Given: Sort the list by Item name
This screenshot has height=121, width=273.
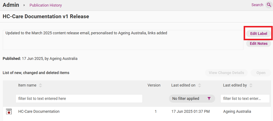Looking at the screenshot, I should [41, 85].
